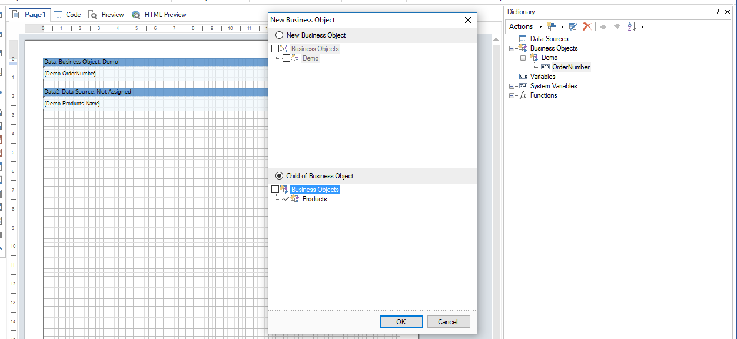Toggle the greyed Business Objects checkbox in top list
Viewport: 737px width, 339px height.
click(275, 49)
